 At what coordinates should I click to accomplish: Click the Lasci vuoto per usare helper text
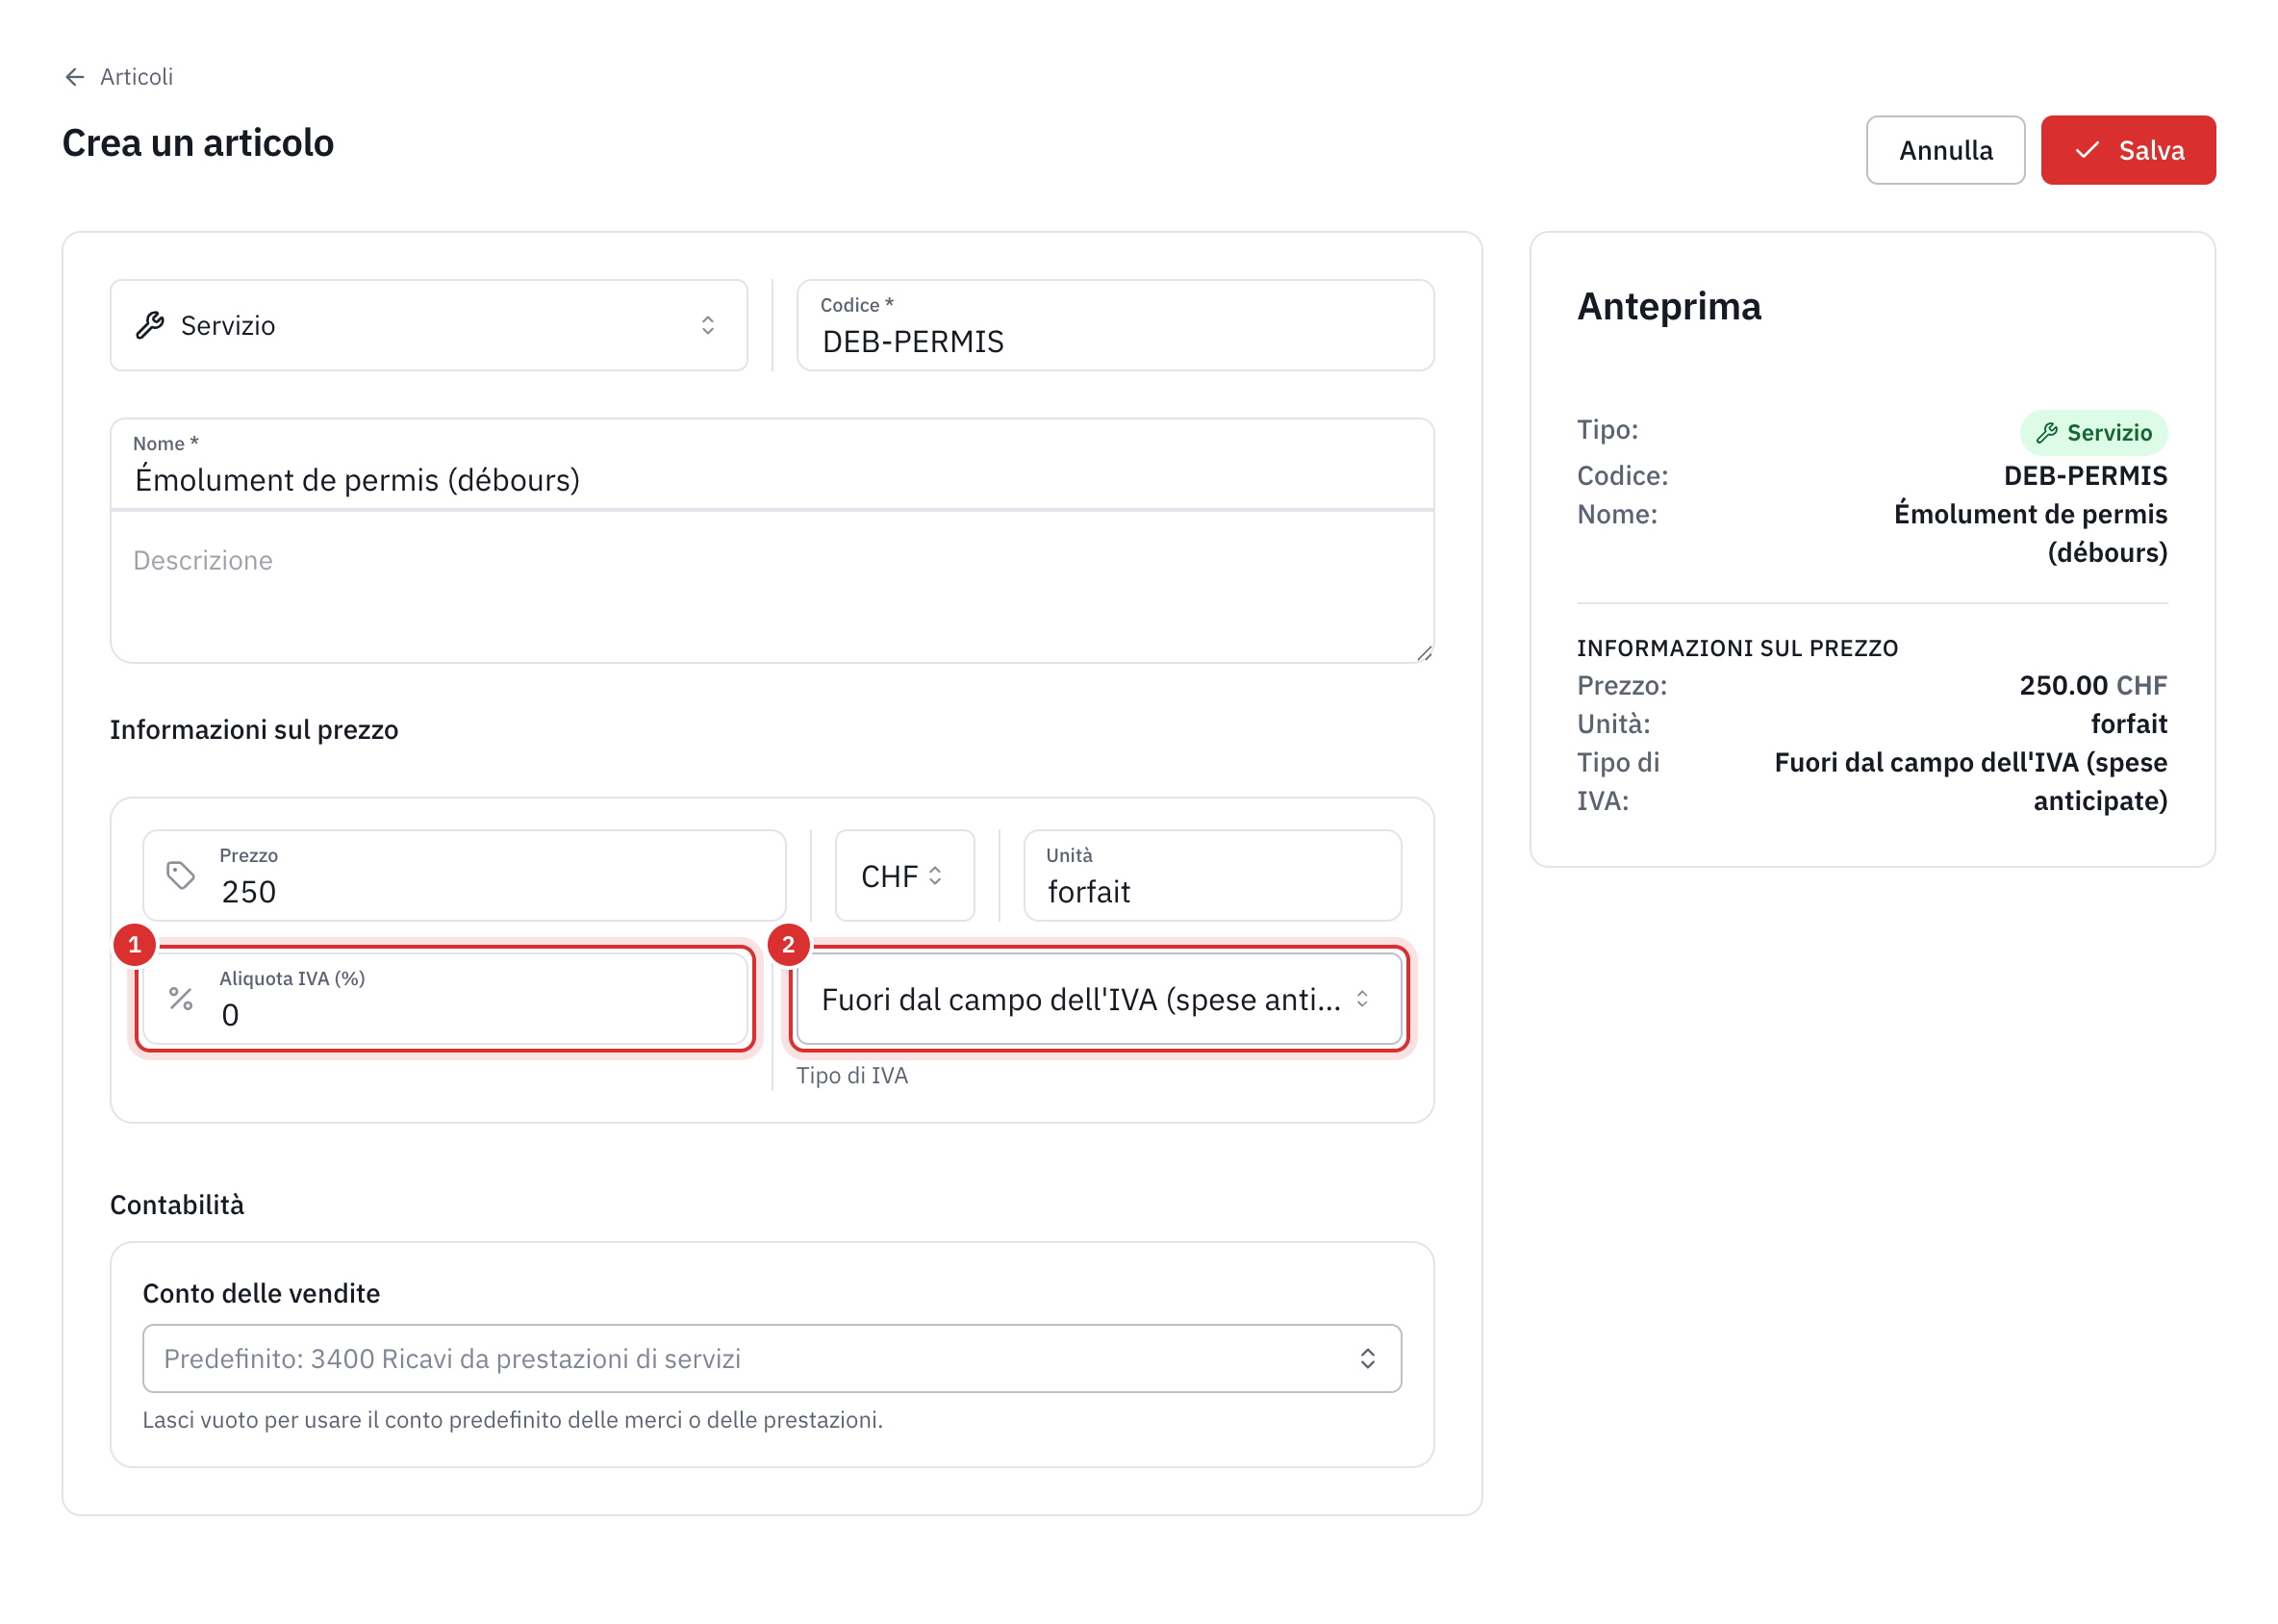(x=512, y=1419)
